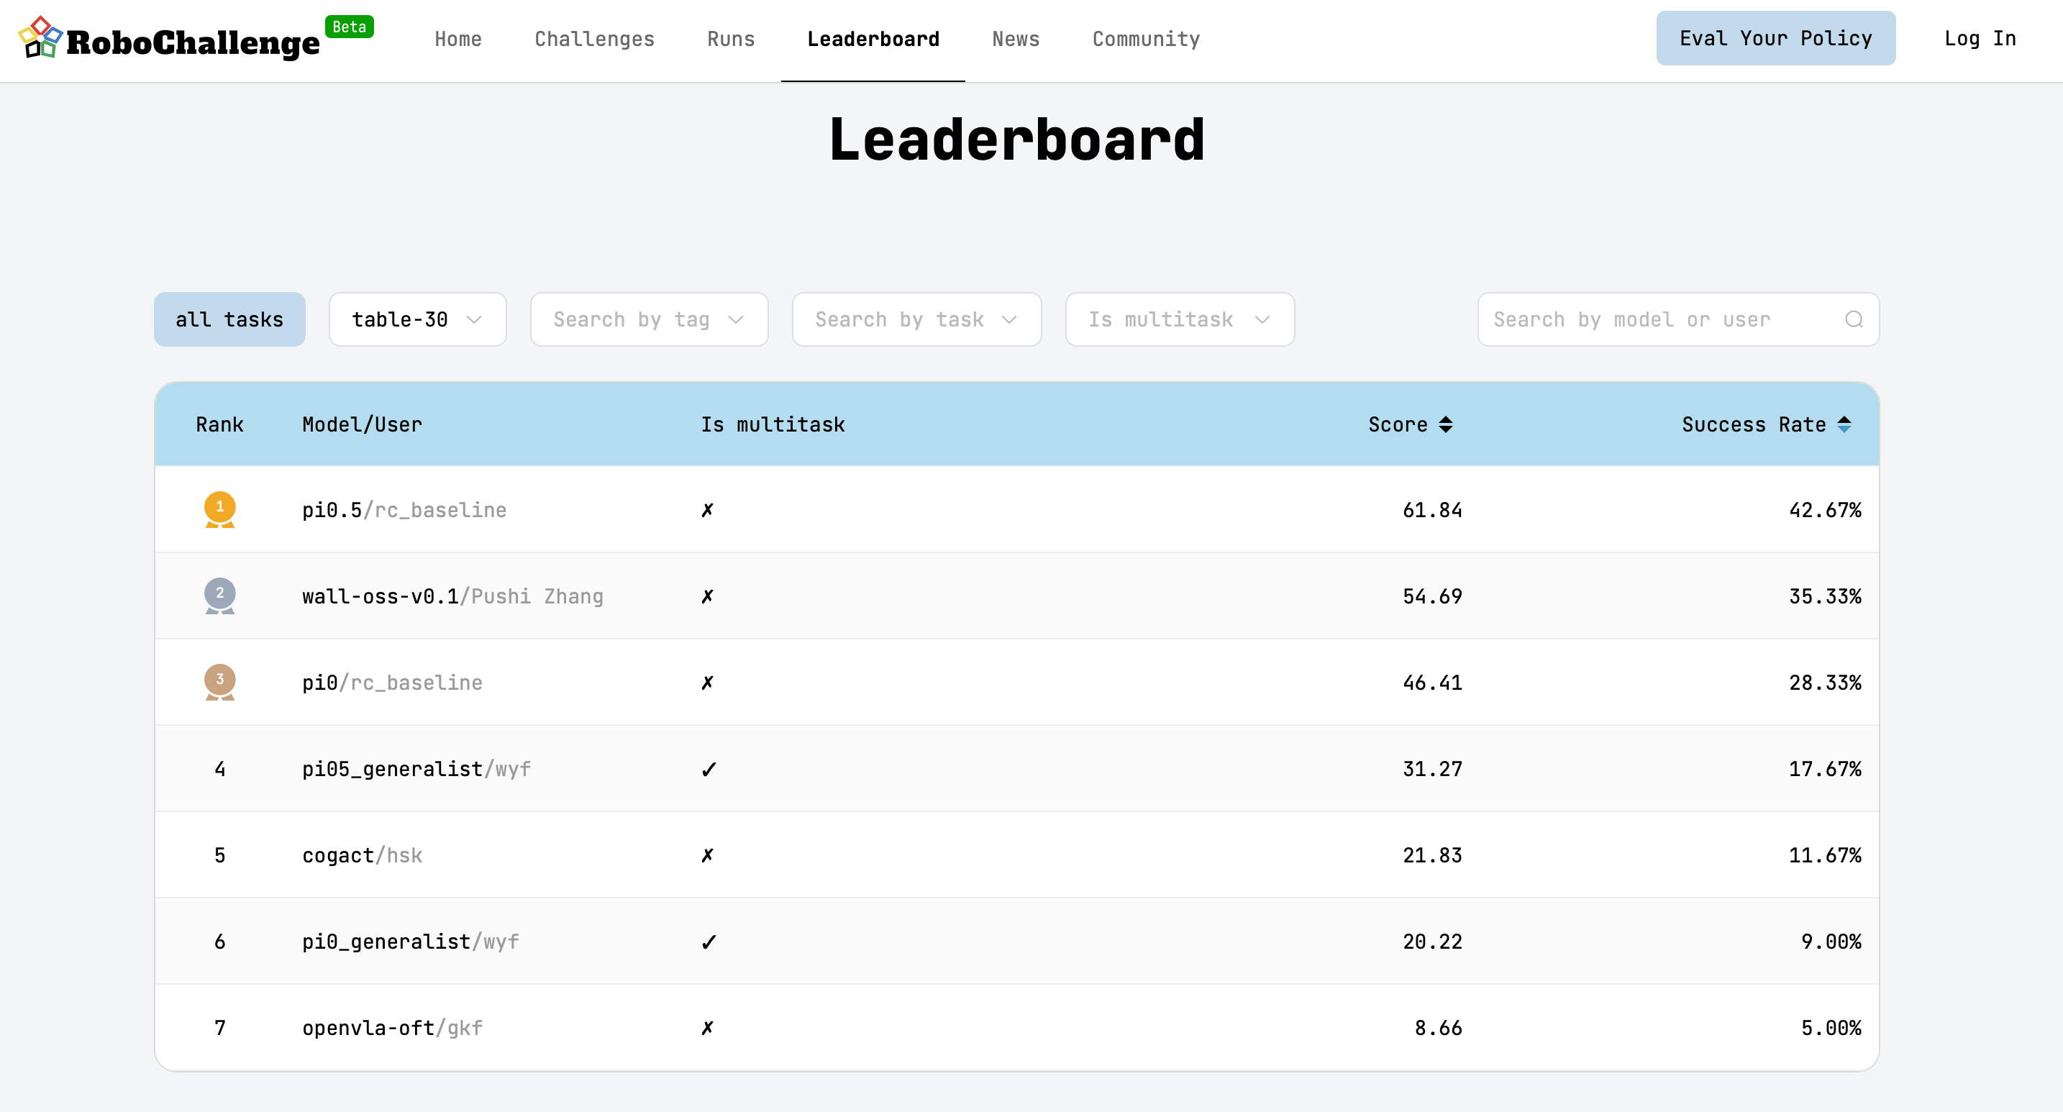Image resolution: width=2063 pixels, height=1112 pixels.
Task: Go to the Challenges tab
Action: pos(594,38)
